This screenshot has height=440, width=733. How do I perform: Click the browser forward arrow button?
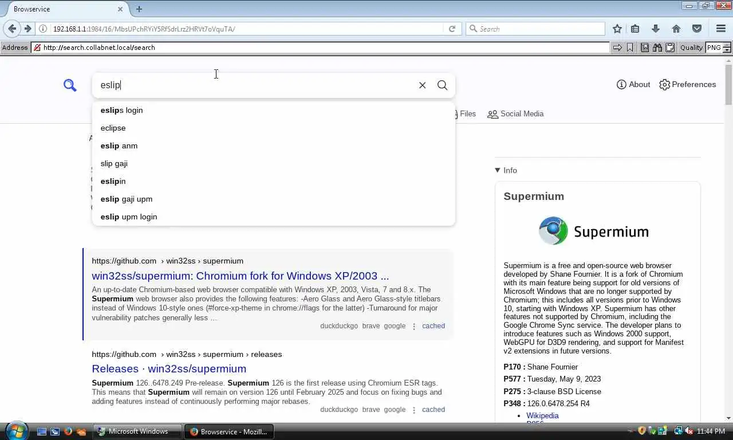[x=27, y=29]
